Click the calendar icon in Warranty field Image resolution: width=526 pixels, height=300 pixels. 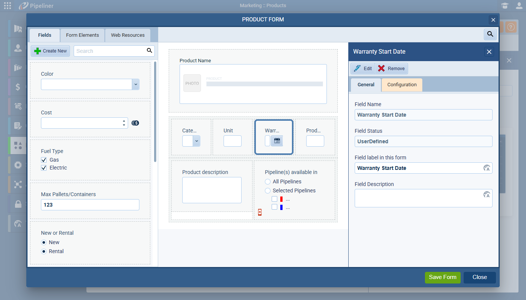[277, 141]
